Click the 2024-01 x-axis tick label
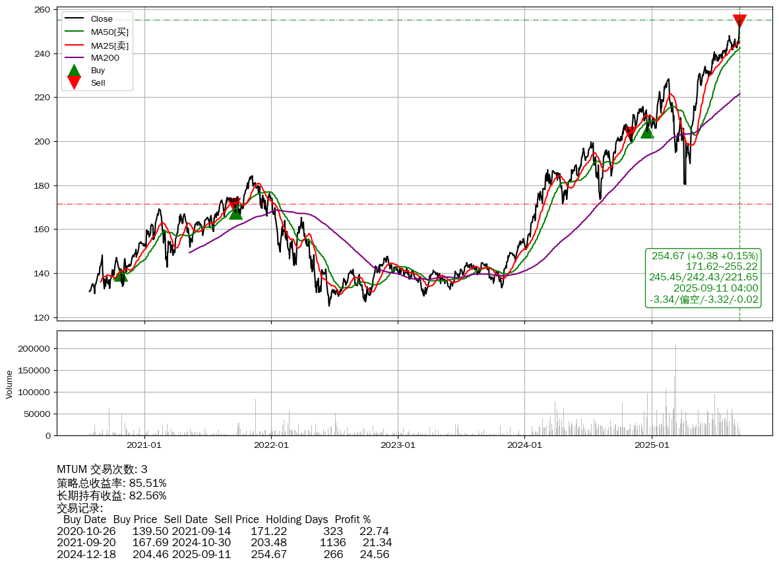Image resolution: width=779 pixels, height=566 pixels. click(x=524, y=445)
